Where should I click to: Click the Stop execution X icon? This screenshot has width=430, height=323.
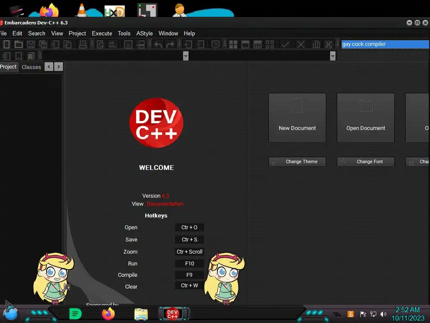[301, 44]
